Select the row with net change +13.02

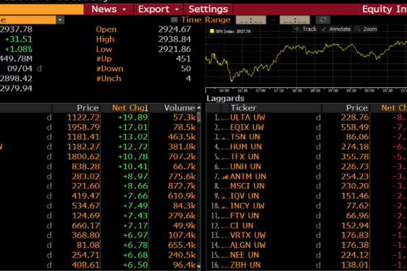(x=98, y=137)
